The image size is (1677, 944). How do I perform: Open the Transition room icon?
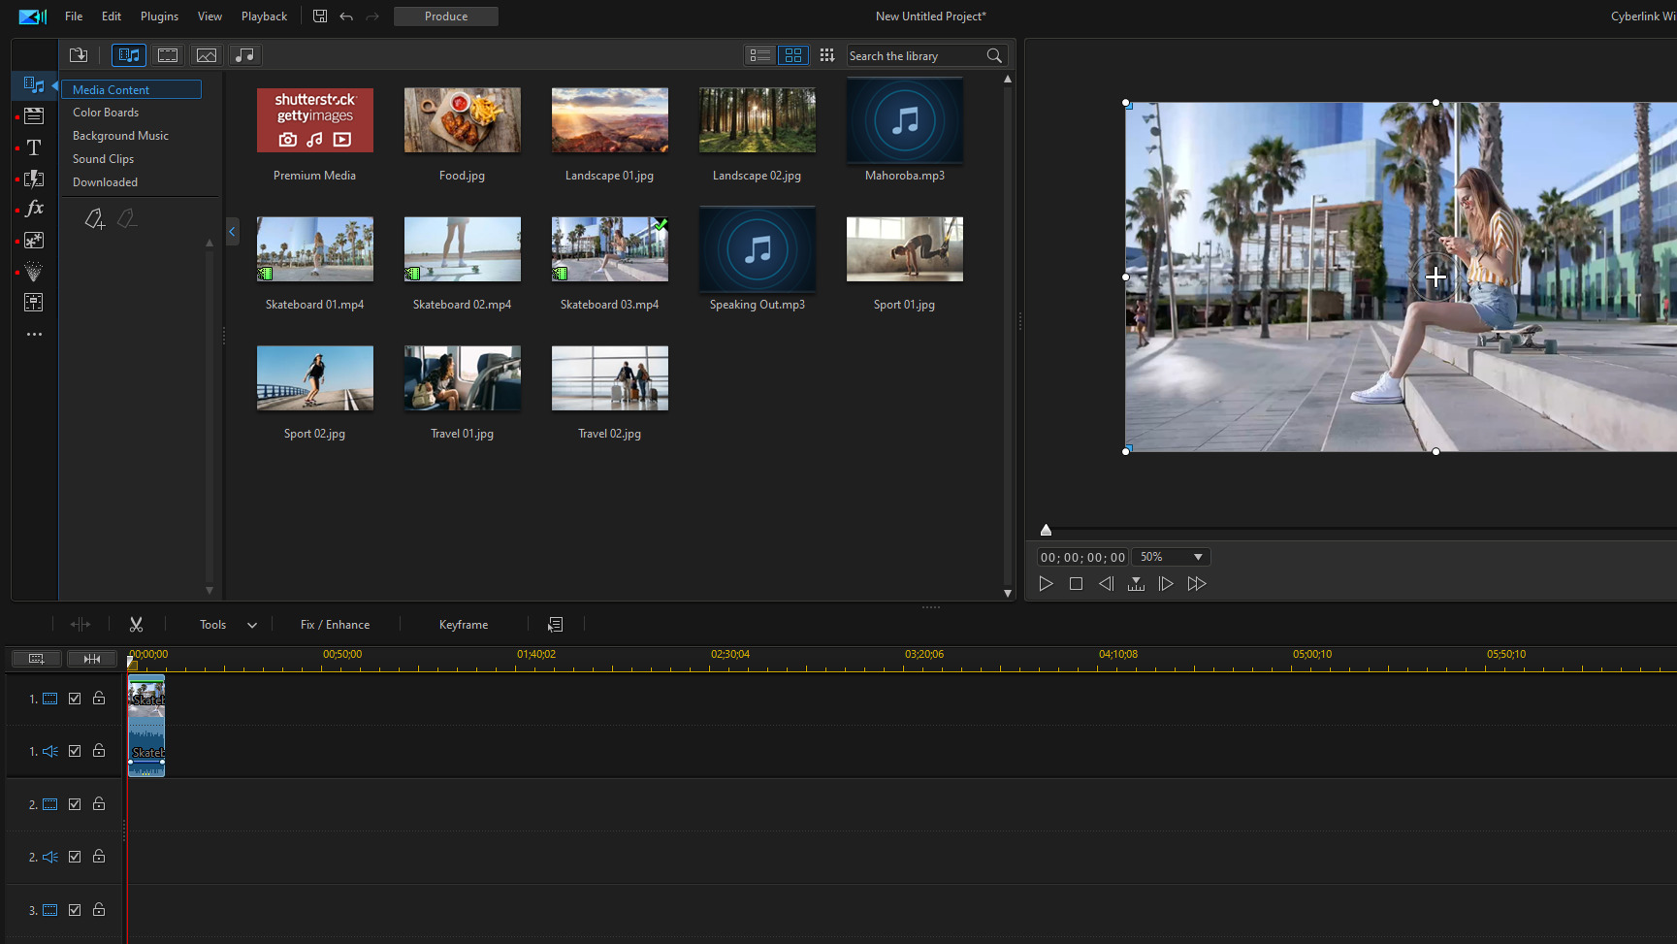click(x=33, y=179)
